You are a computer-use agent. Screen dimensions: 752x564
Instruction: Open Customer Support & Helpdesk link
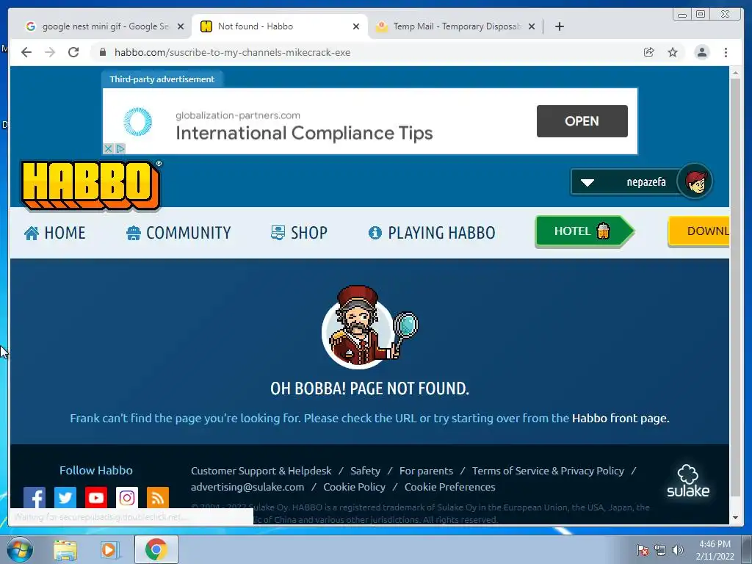tap(261, 471)
